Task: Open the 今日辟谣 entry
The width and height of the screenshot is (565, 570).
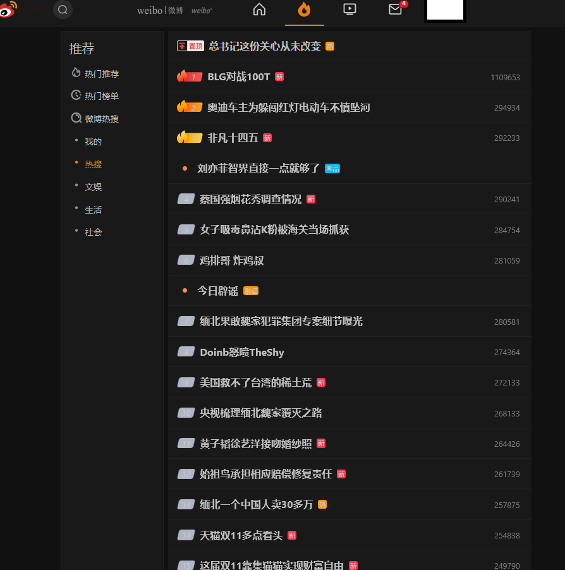Action: [x=218, y=291]
